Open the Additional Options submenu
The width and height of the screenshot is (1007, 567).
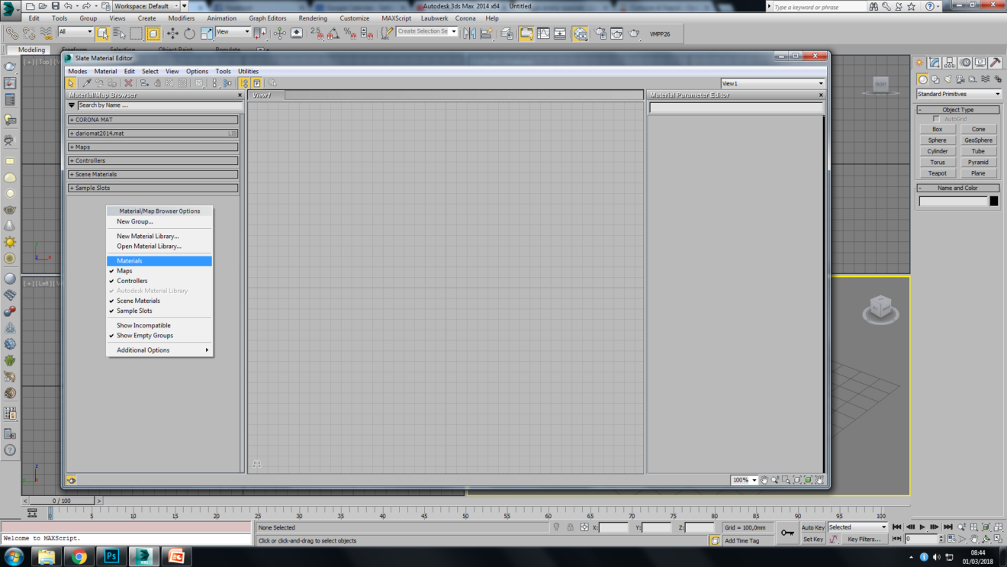(159, 350)
